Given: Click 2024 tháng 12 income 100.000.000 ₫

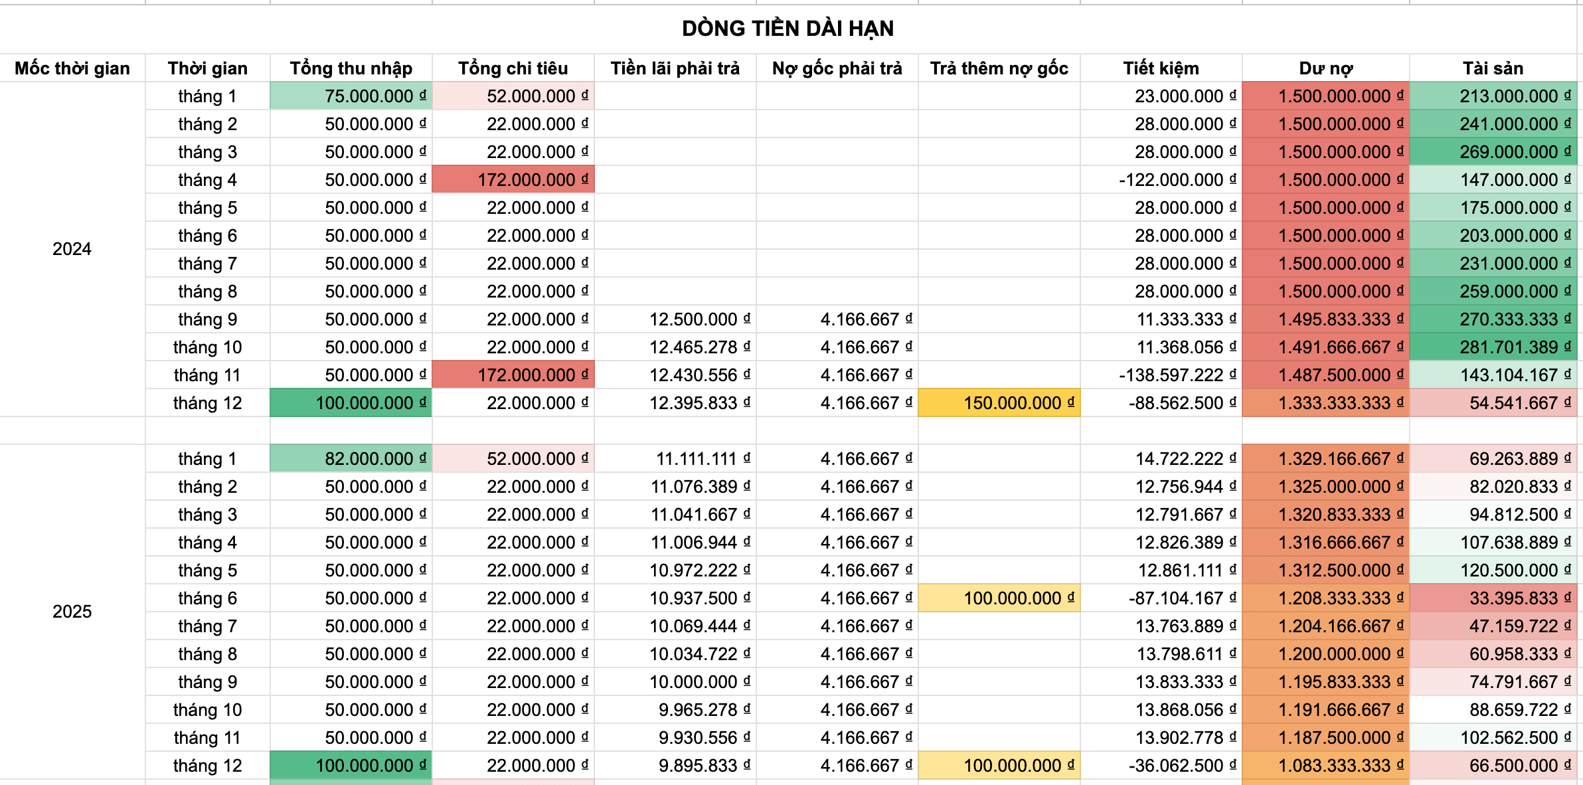Looking at the screenshot, I should coord(351,403).
